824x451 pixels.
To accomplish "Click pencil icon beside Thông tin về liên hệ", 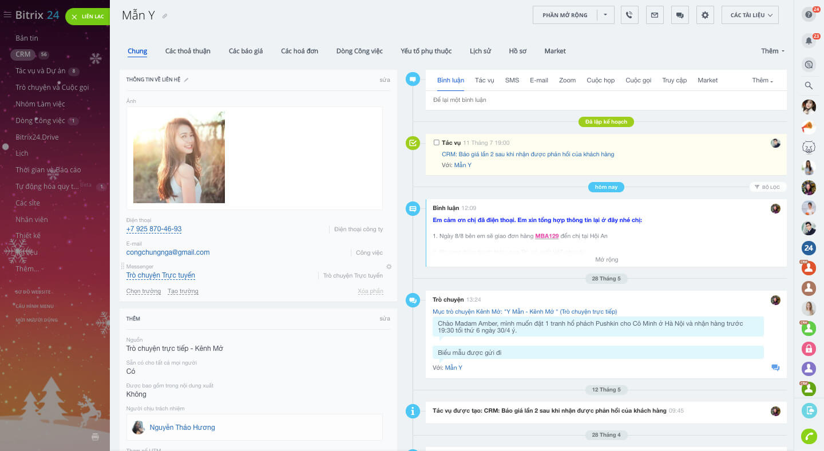I will click(186, 80).
